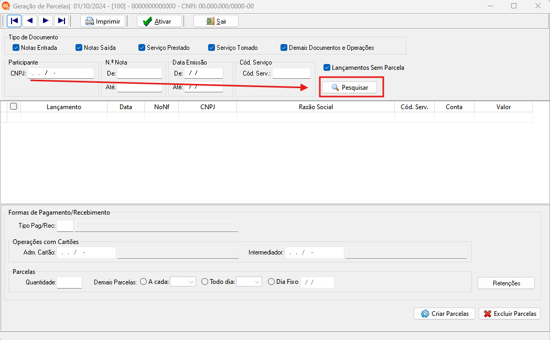Click the Valor column header
The width and height of the screenshot is (550, 340).
click(503, 107)
